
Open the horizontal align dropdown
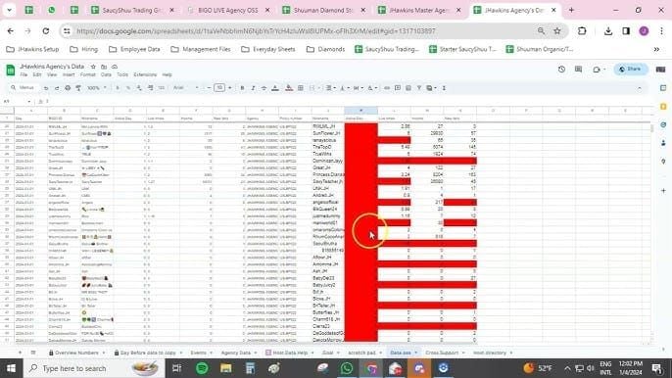pos(330,88)
